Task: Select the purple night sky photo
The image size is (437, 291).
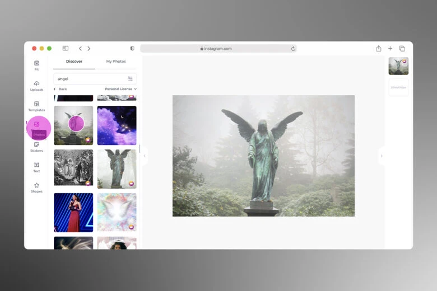Action: (117, 125)
